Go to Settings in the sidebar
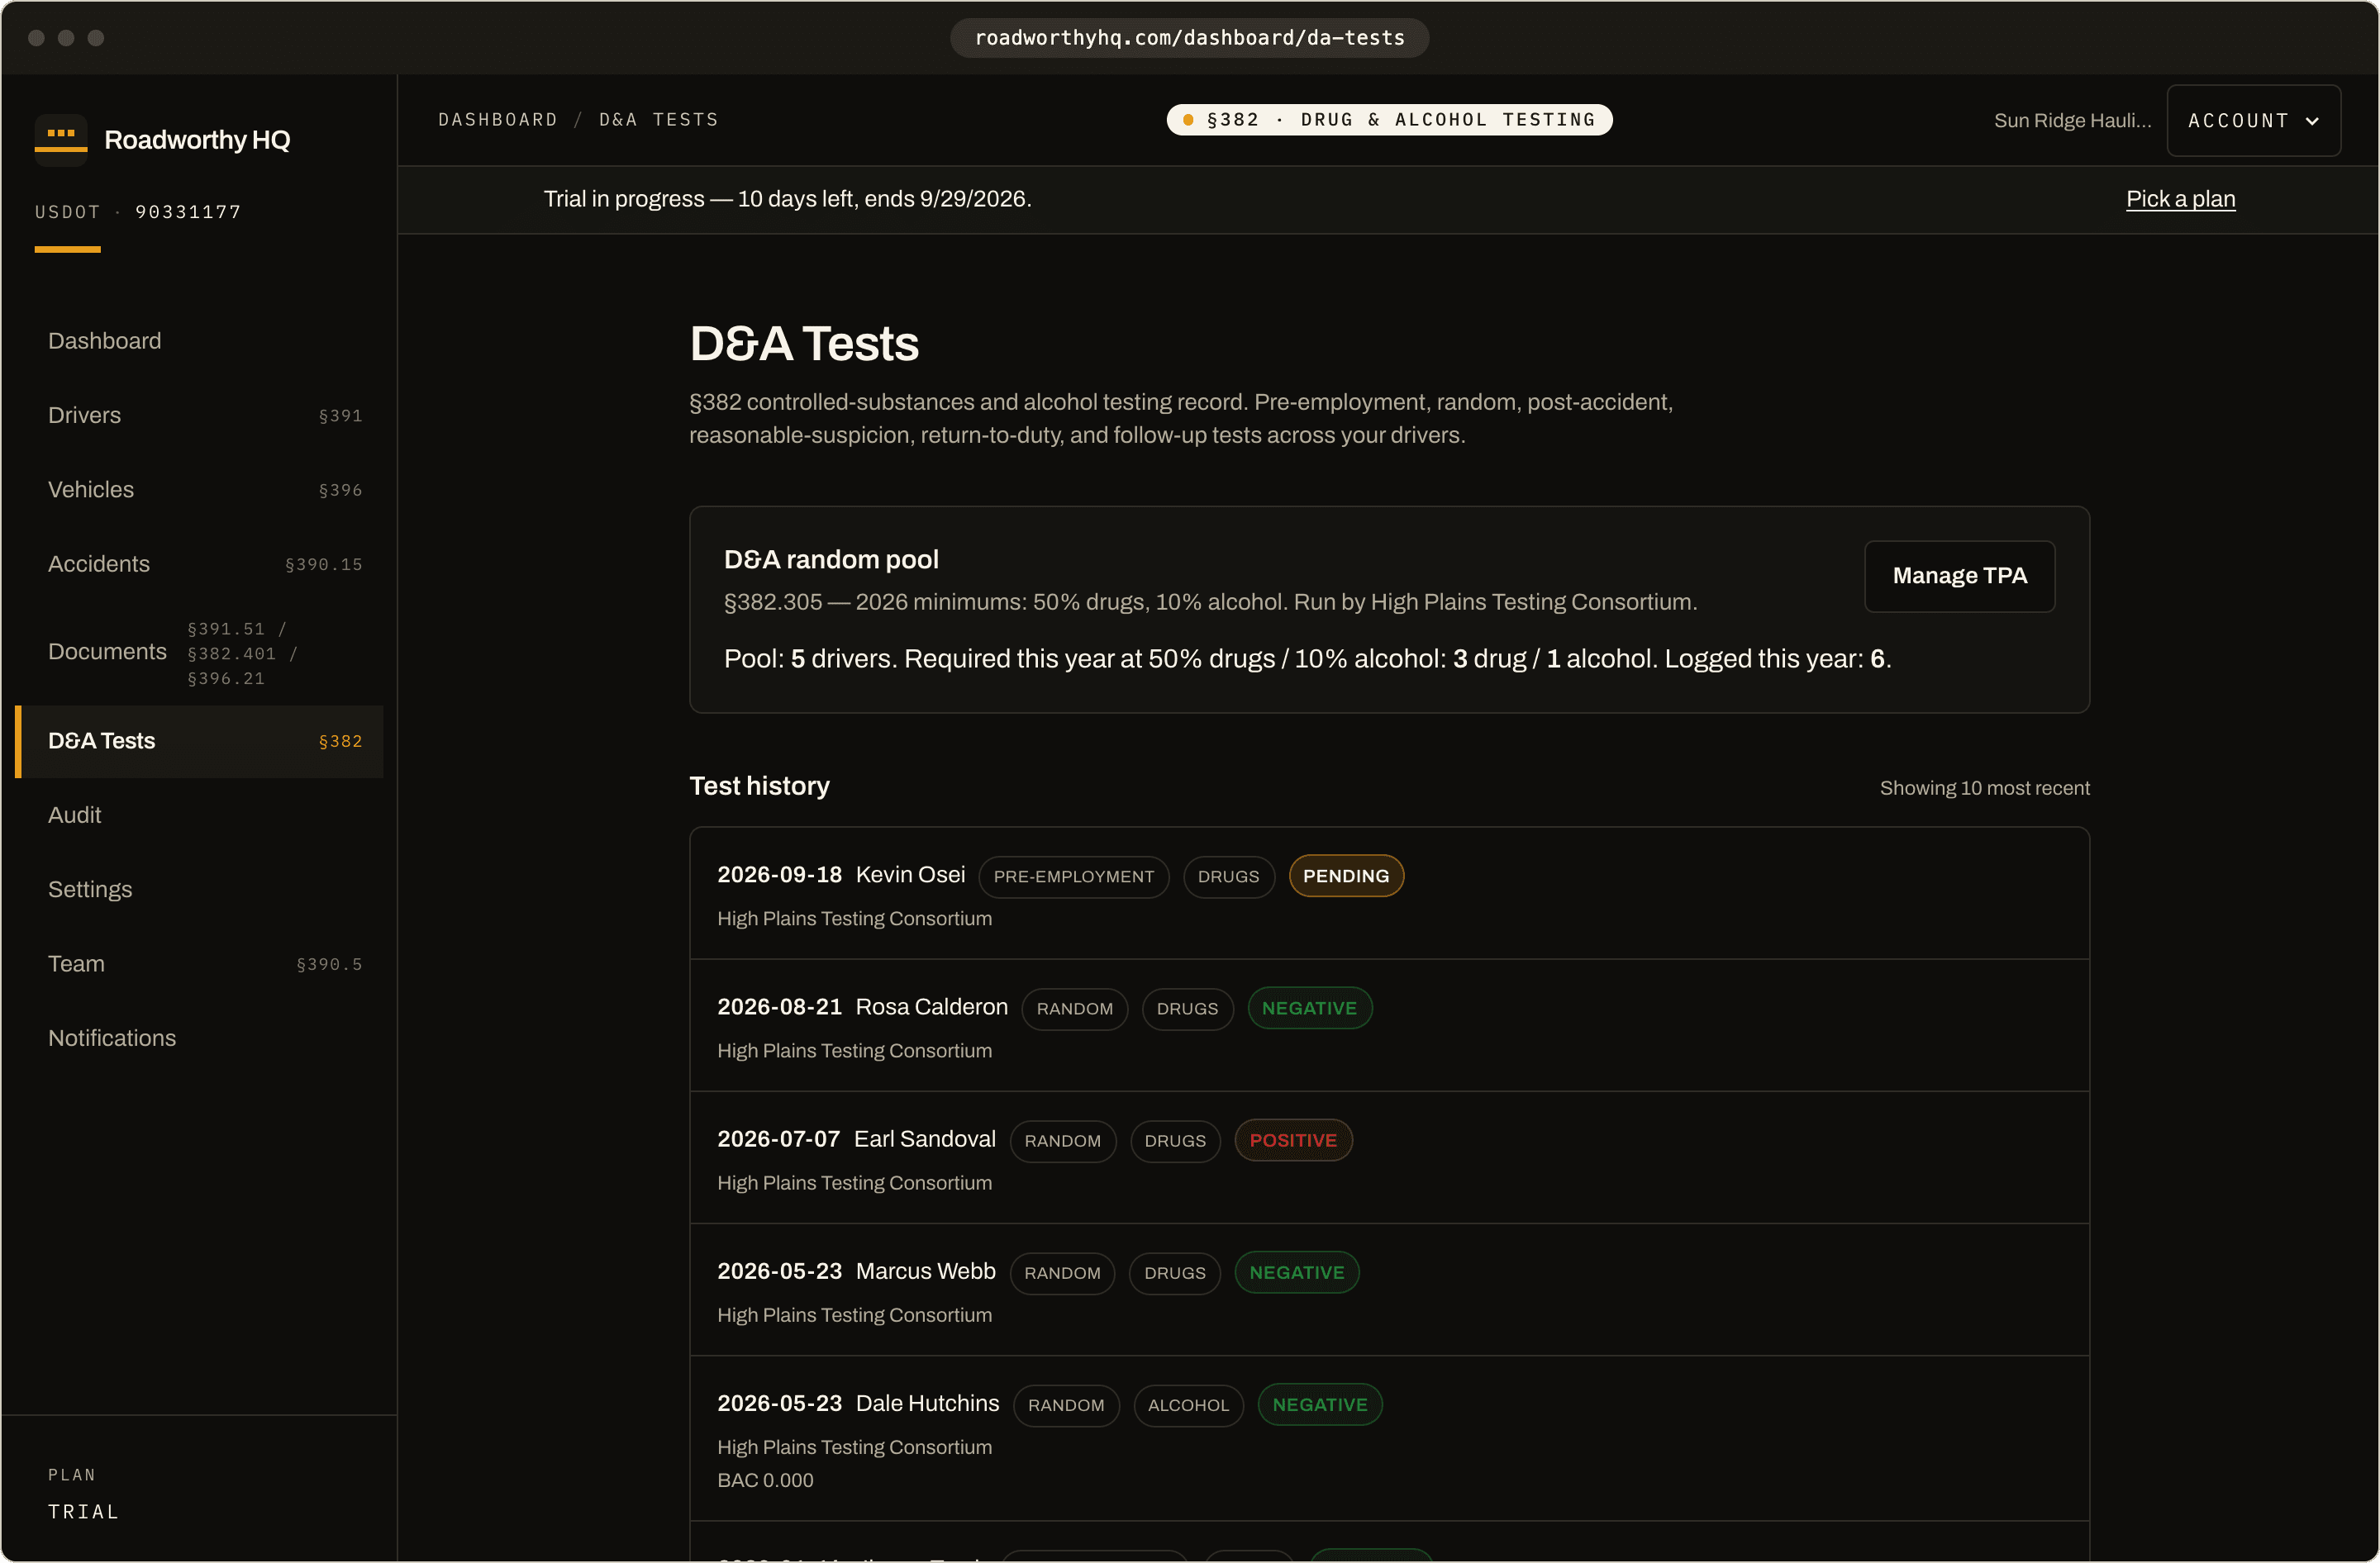Viewport: 2380px width, 1563px height. point(199,890)
